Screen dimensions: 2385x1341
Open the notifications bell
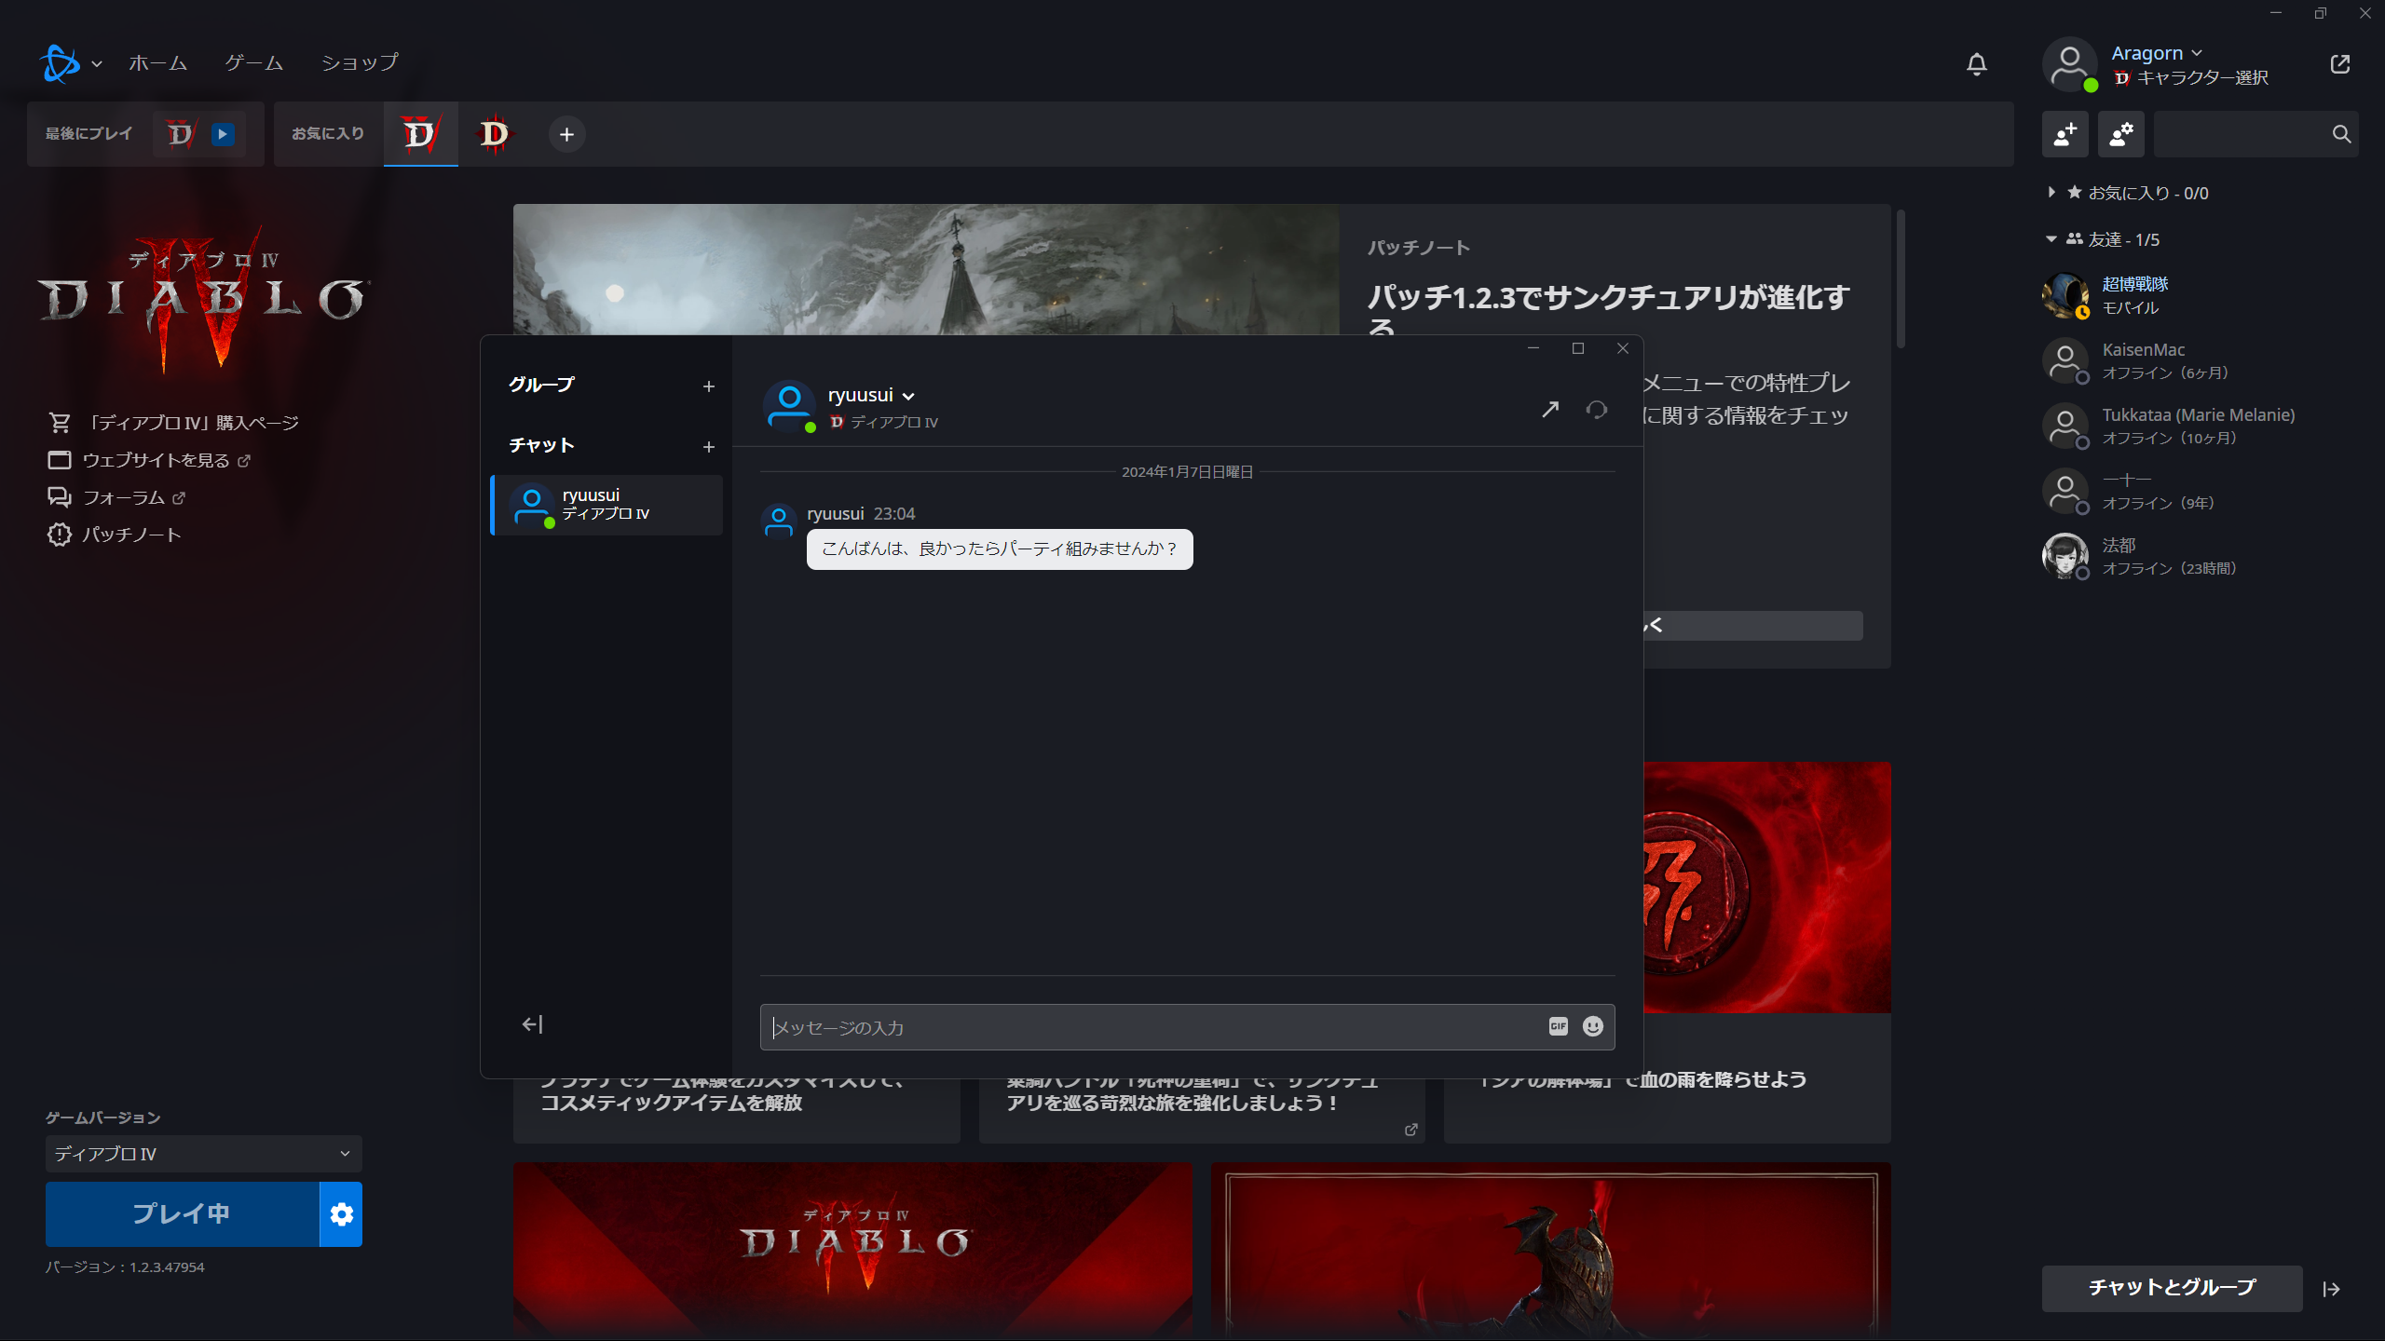(x=1976, y=64)
